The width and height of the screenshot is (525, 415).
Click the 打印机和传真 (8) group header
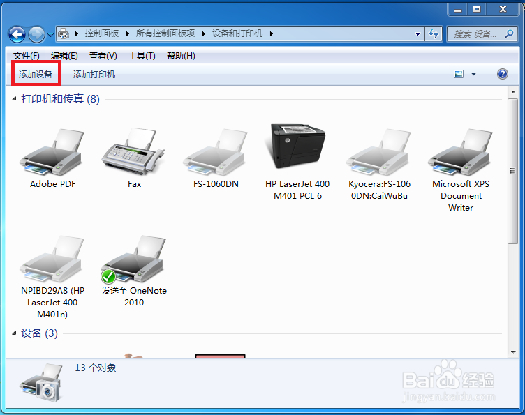60,98
